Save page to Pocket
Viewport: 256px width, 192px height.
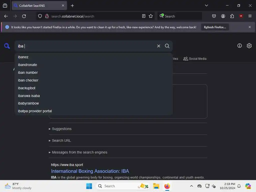tap(214, 16)
